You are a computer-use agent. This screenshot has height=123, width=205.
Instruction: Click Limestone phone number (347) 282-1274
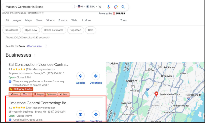coord(57,112)
